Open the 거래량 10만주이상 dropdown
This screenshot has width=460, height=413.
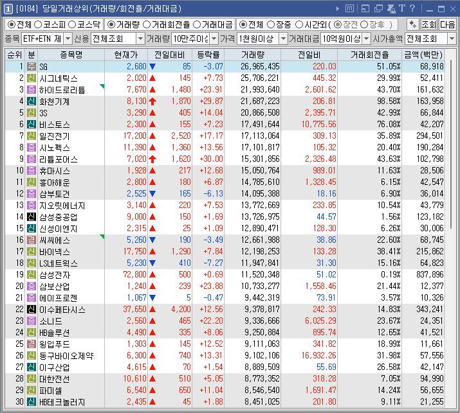point(214,39)
